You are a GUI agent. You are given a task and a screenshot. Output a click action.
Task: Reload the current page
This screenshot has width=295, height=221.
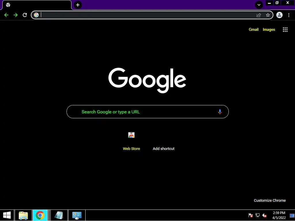point(25,15)
